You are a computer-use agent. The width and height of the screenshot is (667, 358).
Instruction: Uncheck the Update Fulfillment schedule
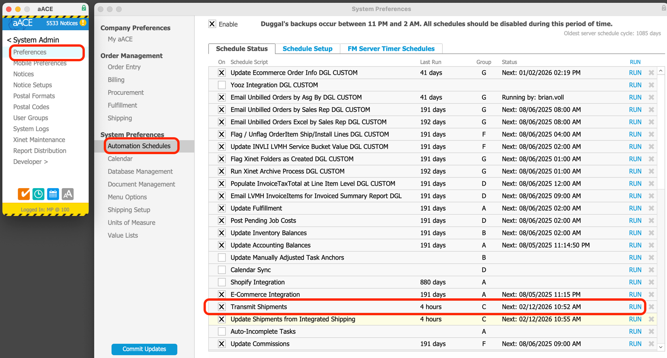[x=222, y=208]
